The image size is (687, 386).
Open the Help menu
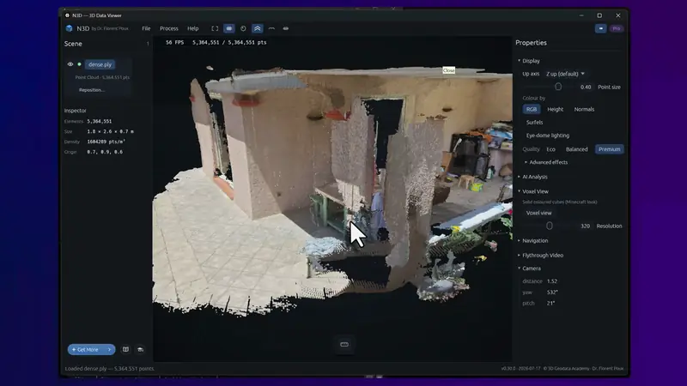click(x=192, y=28)
